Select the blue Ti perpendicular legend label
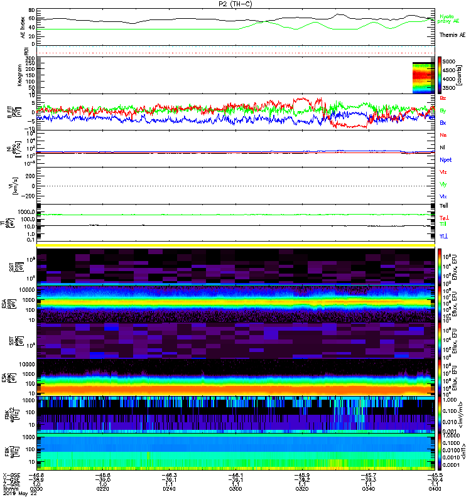This screenshot has height=502, width=471. (443, 237)
